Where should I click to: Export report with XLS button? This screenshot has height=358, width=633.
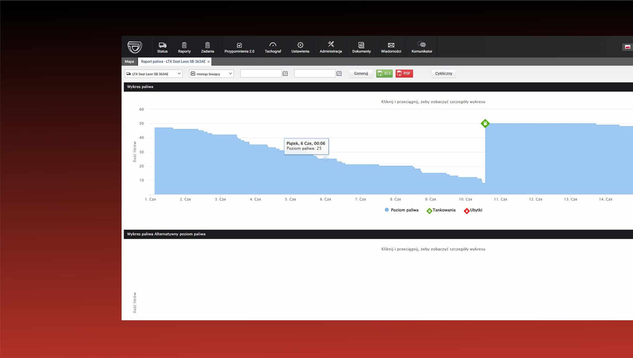(x=384, y=74)
